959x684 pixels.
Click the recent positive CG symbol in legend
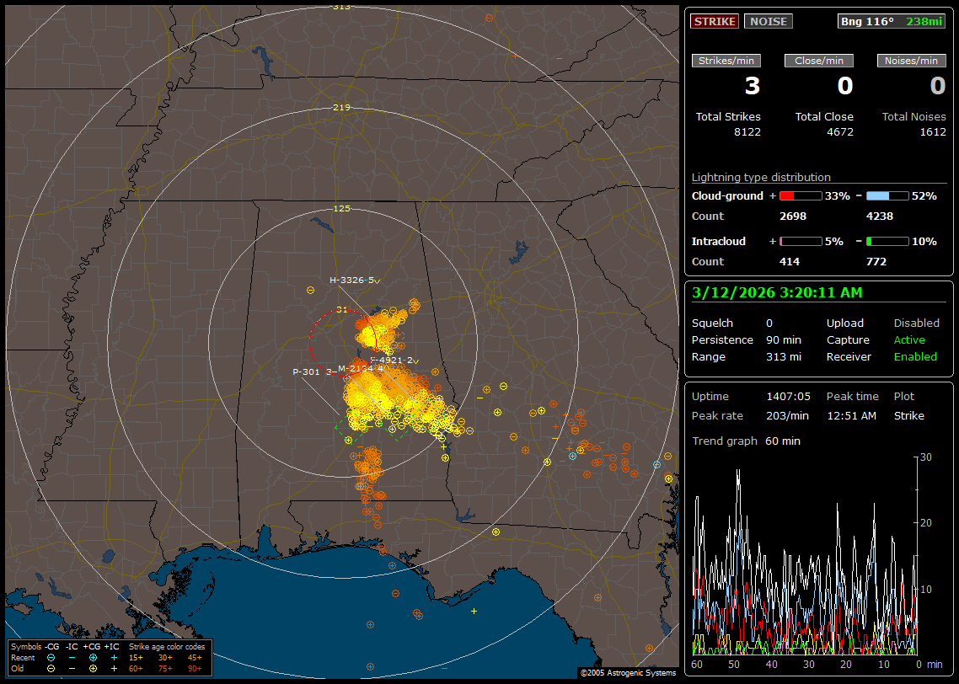(93, 657)
